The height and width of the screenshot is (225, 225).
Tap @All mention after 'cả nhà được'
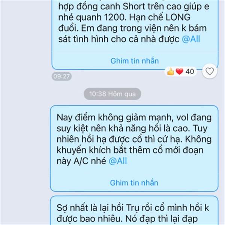click(x=191, y=39)
